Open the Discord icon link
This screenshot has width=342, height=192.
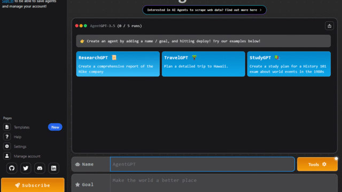pyautogui.click(x=40, y=168)
